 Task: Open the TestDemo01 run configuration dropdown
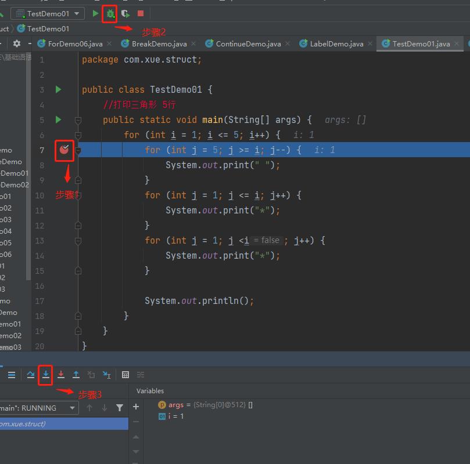48,13
